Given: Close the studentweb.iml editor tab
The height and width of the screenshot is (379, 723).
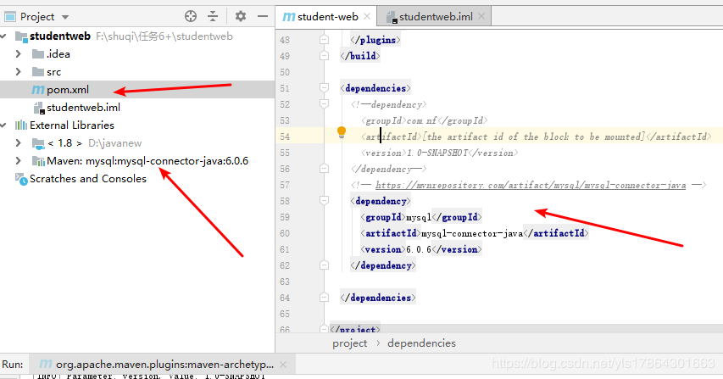Looking at the screenshot, I should coord(481,16).
